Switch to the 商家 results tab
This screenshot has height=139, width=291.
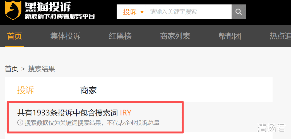click(x=88, y=90)
